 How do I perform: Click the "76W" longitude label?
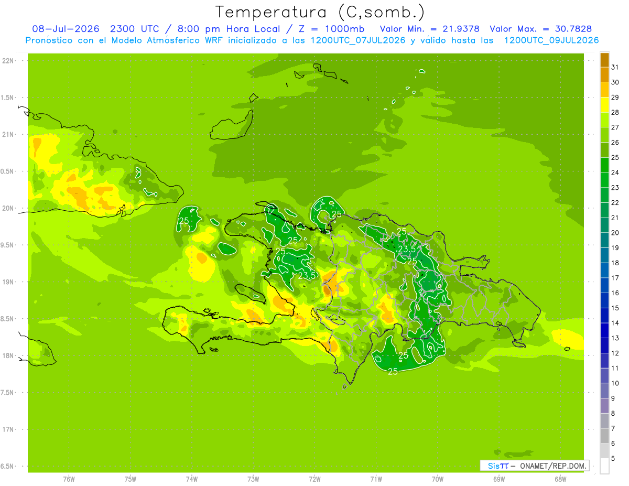coord(69,479)
